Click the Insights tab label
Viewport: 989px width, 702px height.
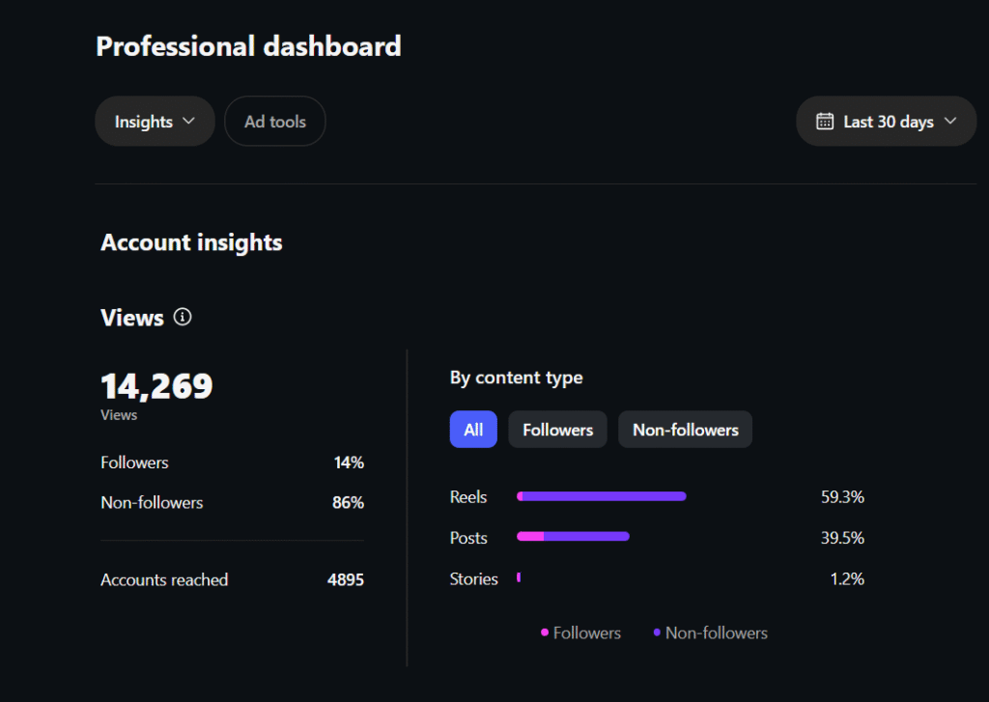[x=144, y=122]
